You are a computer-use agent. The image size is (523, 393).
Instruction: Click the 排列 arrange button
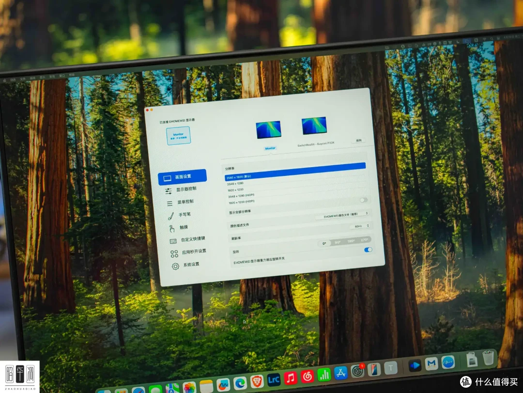tap(358, 141)
